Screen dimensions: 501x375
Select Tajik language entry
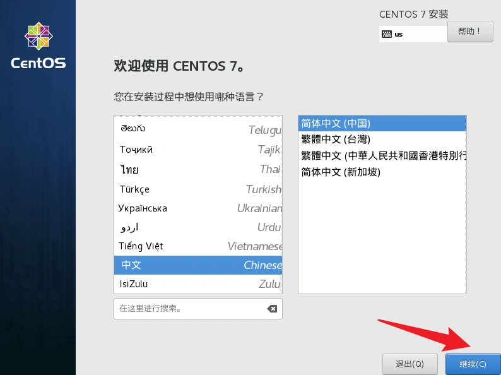[197, 150]
